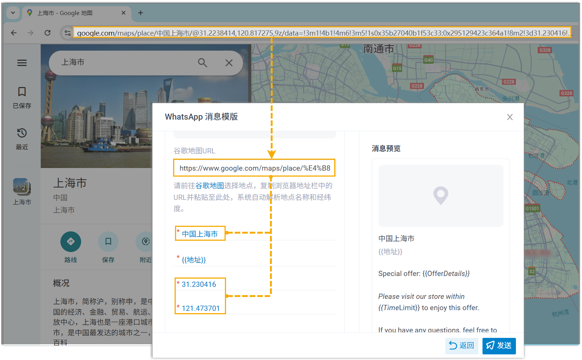Close the WhatsApp 消息模版 dialog
This screenshot has width=582, height=360.
pyautogui.click(x=510, y=117)
